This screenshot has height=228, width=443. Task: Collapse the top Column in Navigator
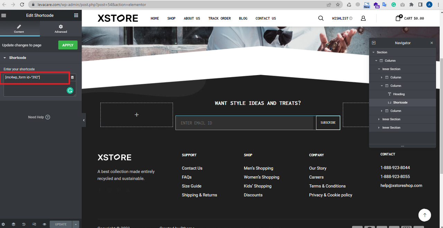coord(376,61)
